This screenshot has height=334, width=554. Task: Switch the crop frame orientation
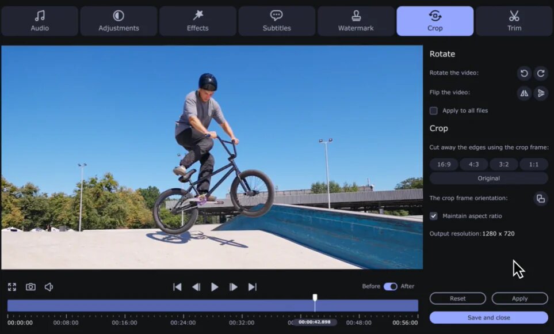(541, 198)
